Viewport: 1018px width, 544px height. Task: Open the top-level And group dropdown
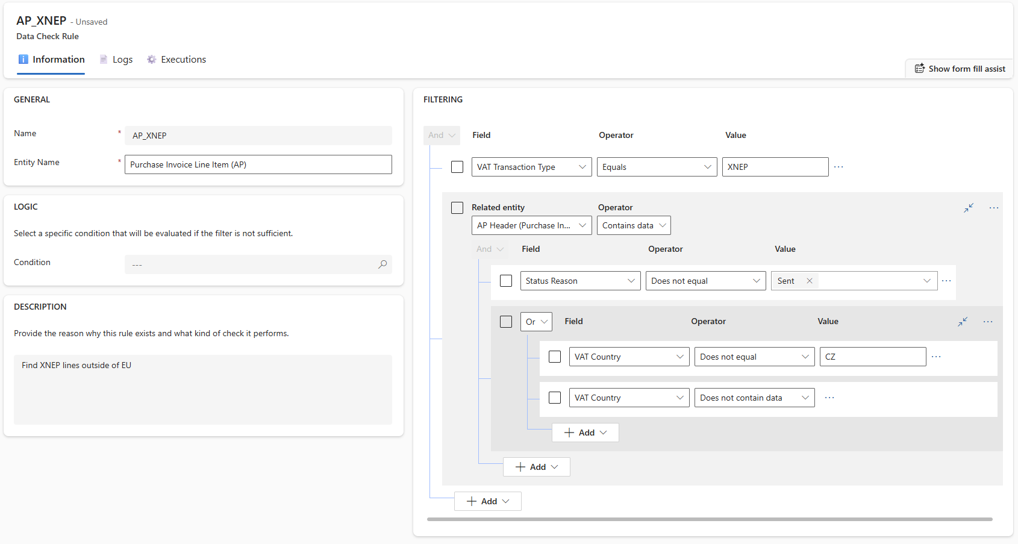[x=442, y=136]
